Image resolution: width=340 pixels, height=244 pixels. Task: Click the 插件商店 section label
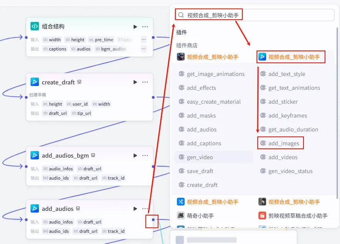click(x=187, y=45)
